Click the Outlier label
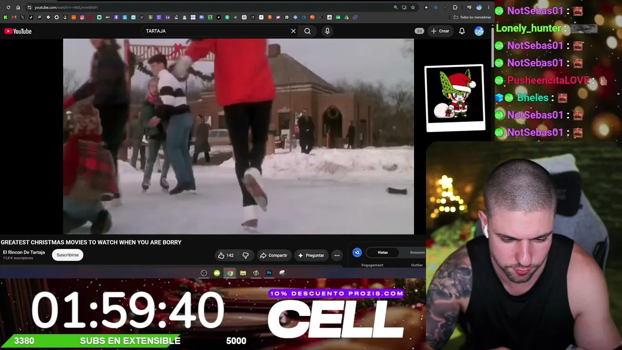 click(x=417, y=265)
